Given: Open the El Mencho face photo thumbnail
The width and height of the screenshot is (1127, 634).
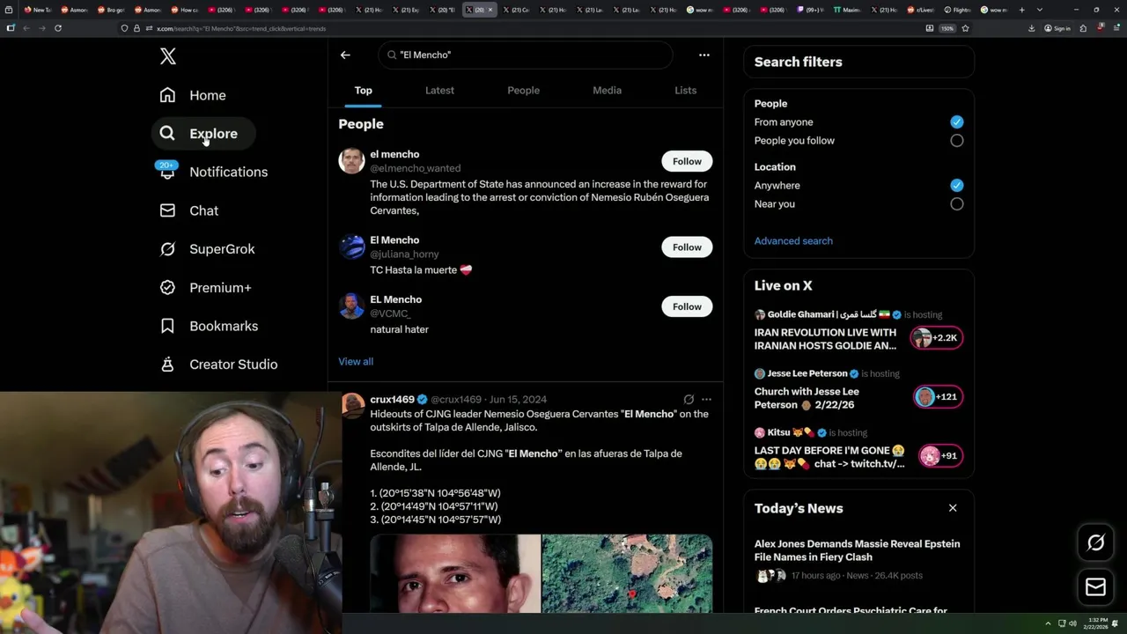Looking at the screenshot, I should coord(455,573).
